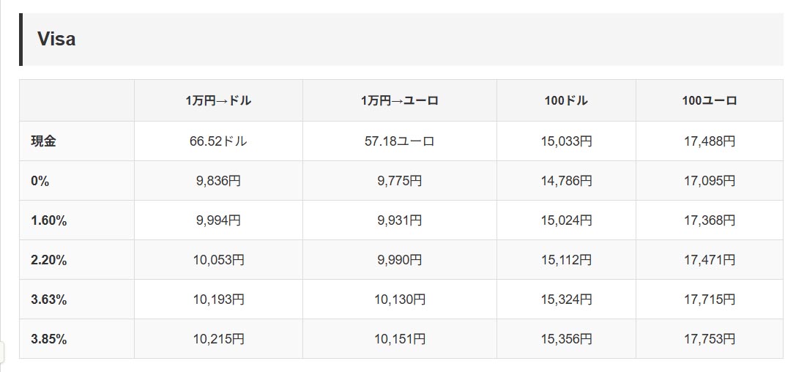This screenshot has height=372, width=796.
Task: Select the 57.18ユーロ cell
Action: click(399, 141)
